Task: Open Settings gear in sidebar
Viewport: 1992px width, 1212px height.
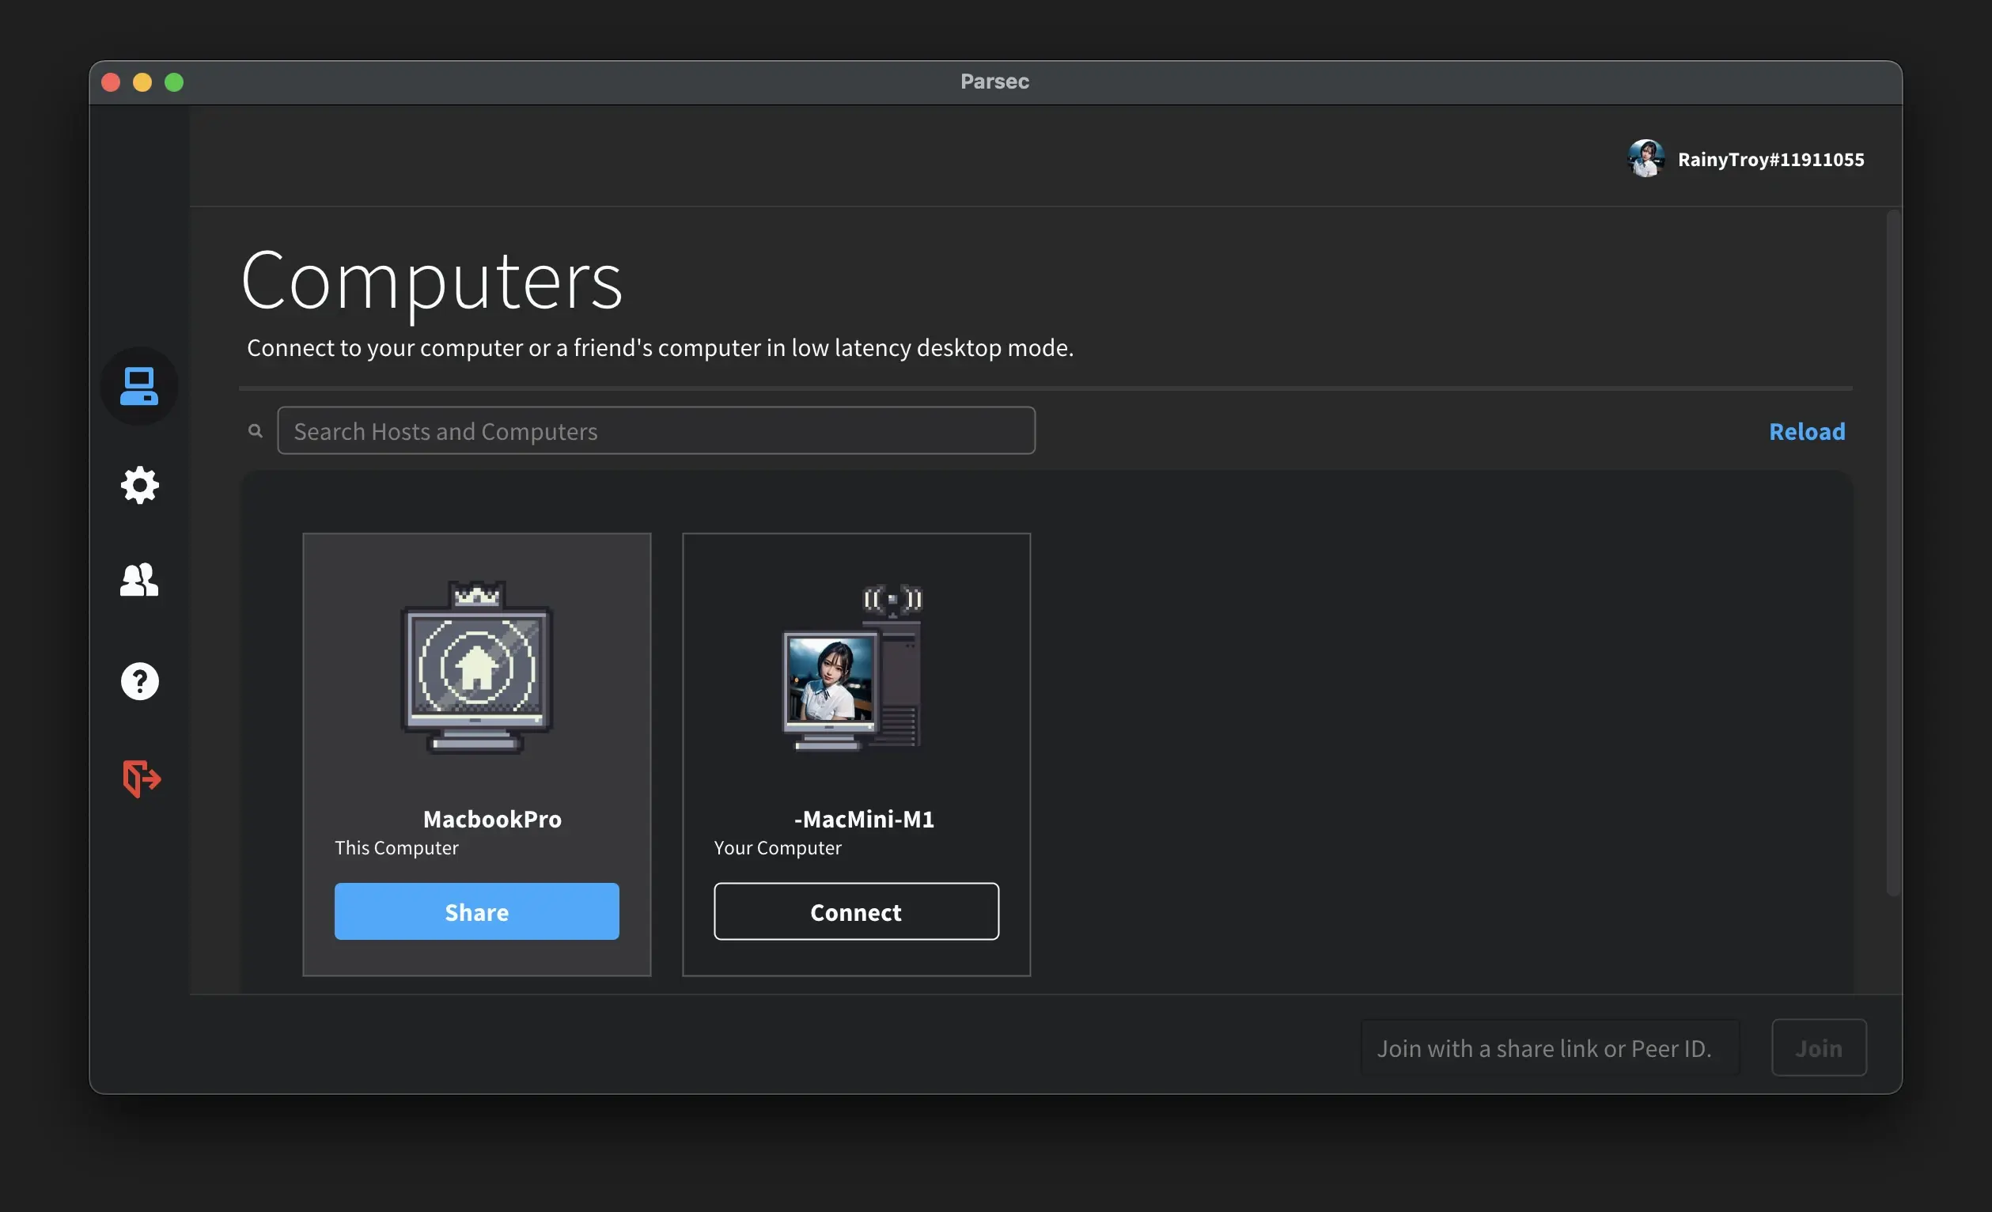Action: click(139, 485)
